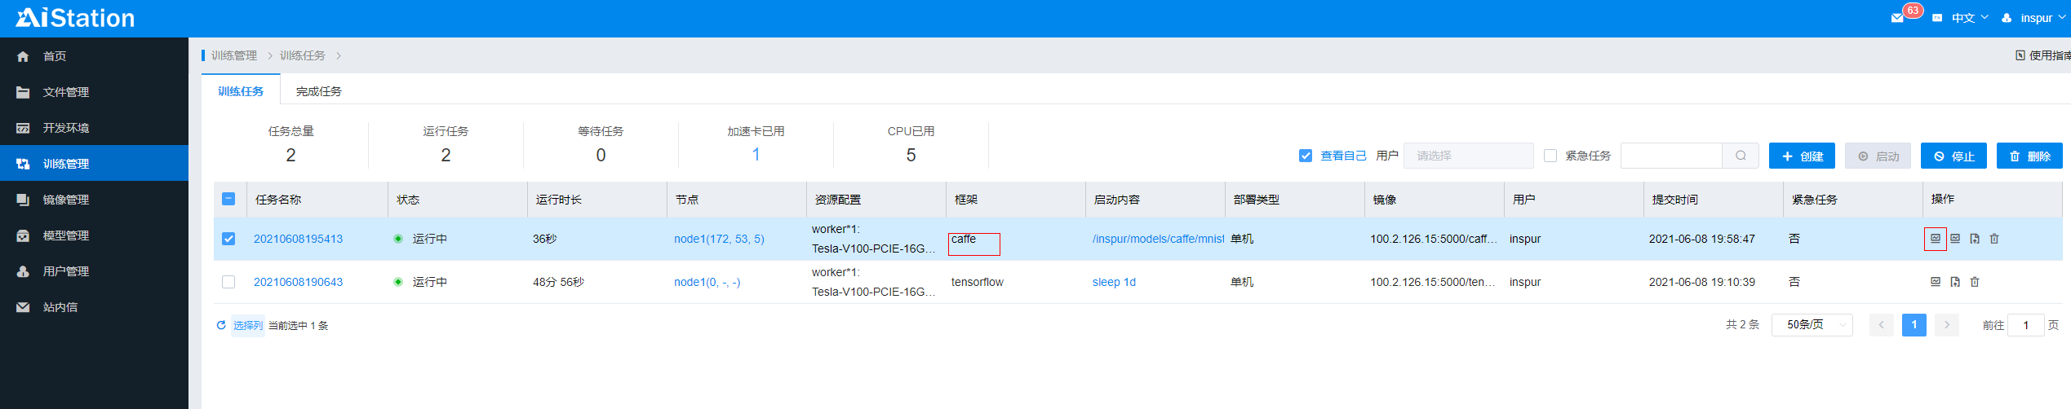Click the delete trash icon for task 20210608195413

coord(1994,239)
